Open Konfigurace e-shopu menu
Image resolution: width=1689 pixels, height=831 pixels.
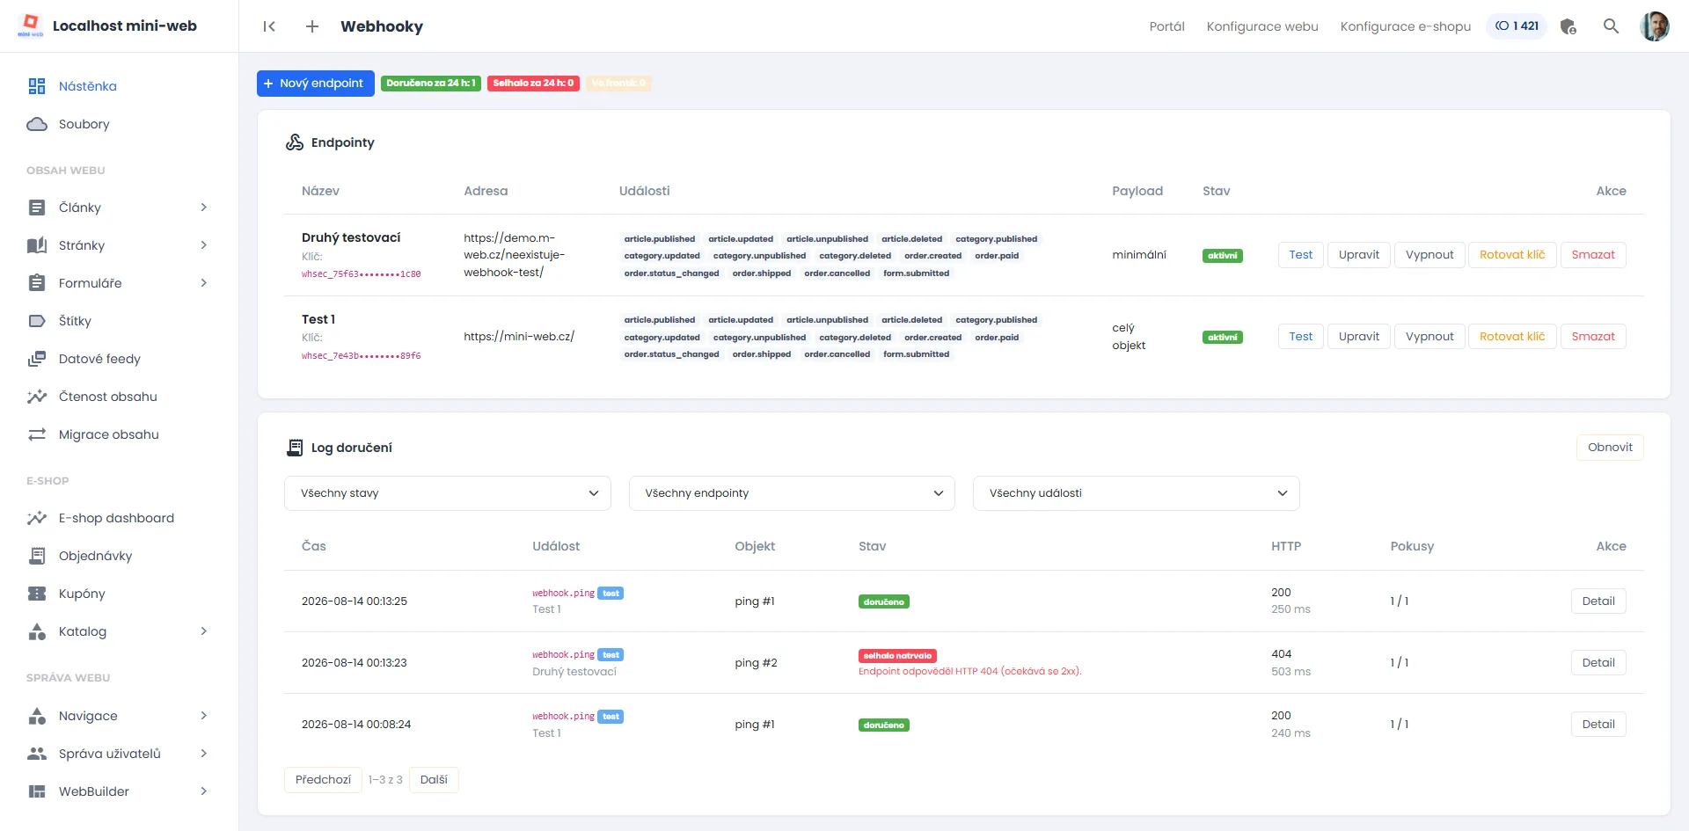click(x=1405, y=26)
